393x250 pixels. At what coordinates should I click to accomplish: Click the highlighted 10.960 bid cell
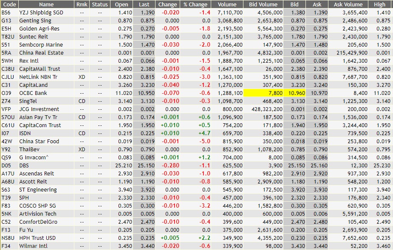tap(294, 93)
